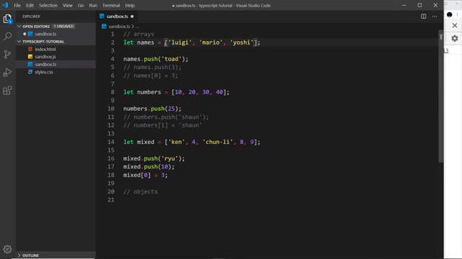
Task: Click profile avatar in right window
Action: [x=449, y=14]
